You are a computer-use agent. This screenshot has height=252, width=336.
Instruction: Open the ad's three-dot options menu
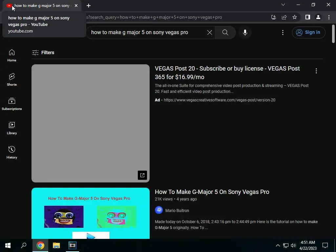(316, 71)
